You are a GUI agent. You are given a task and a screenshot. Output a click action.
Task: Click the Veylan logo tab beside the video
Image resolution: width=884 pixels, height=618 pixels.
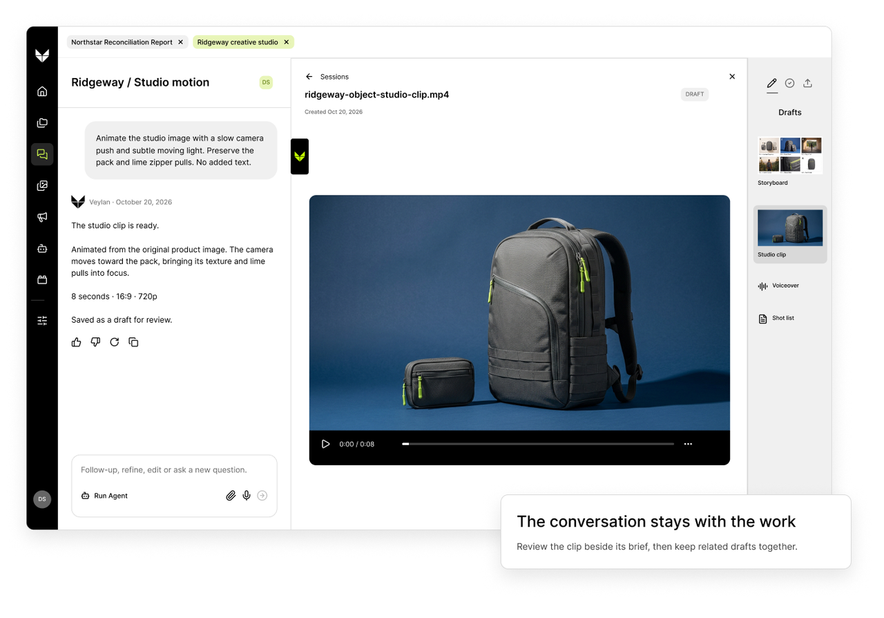pos(300,156)
